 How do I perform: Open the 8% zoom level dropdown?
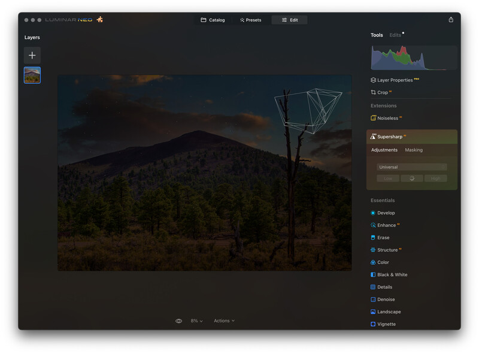click(196, 321)
